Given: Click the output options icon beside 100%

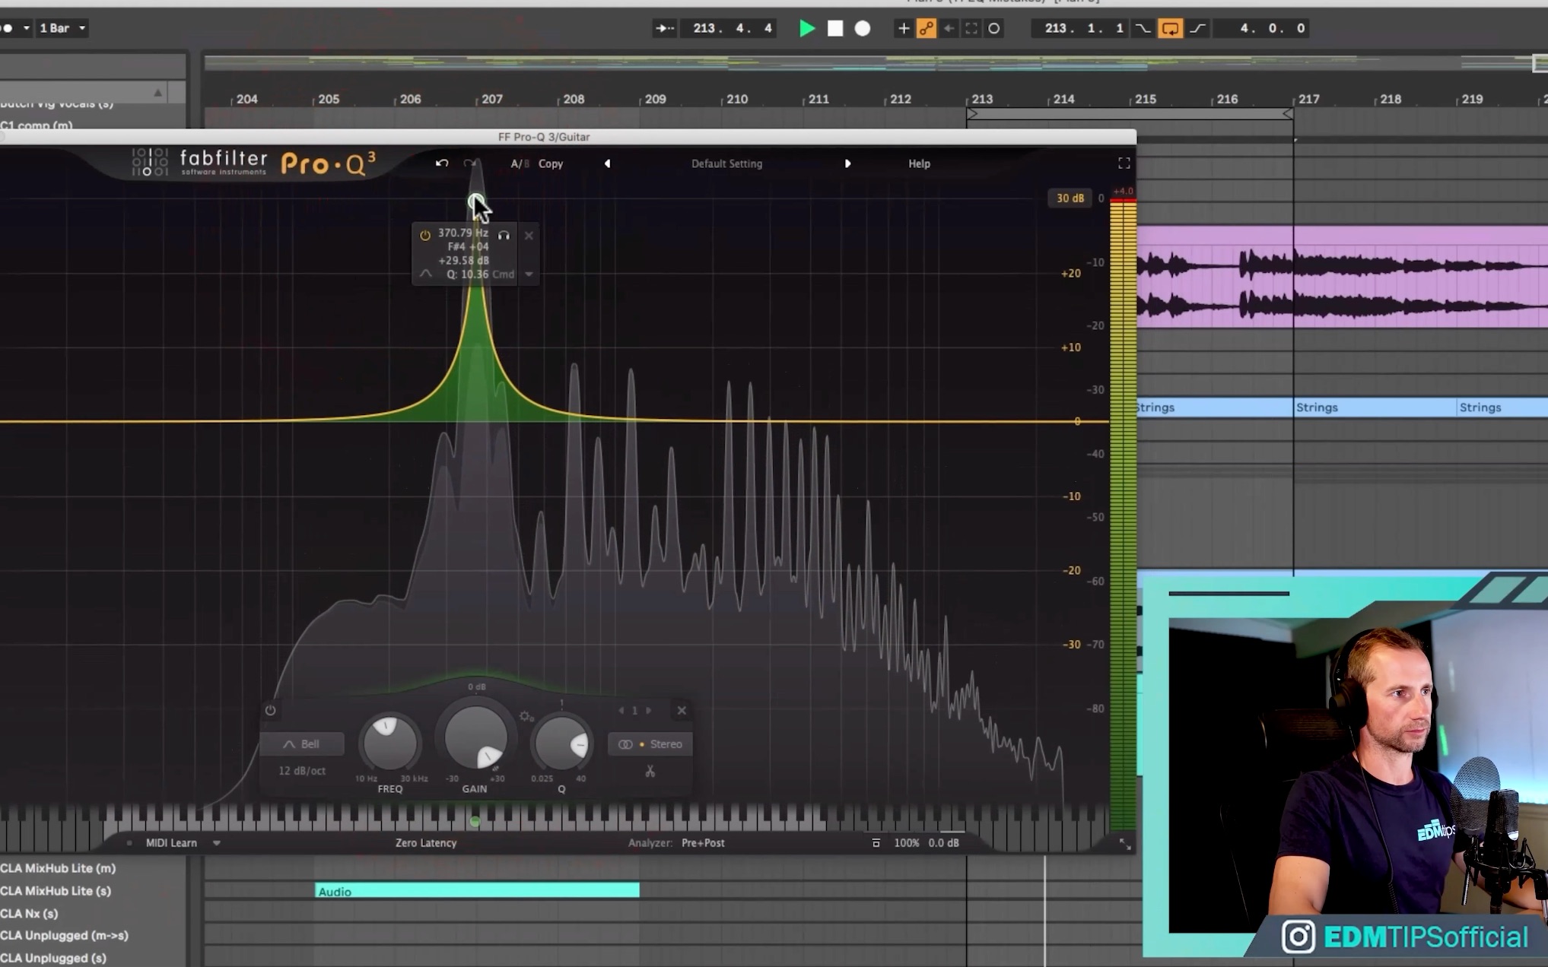Looking at the screenshot, I should click(876, 842).
